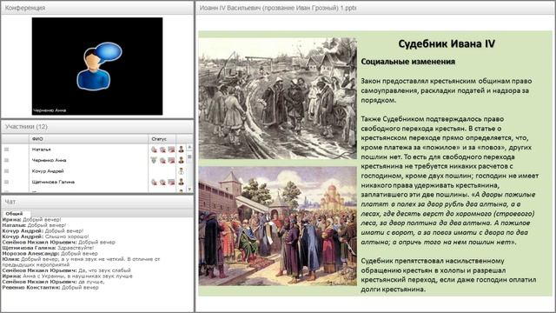Screen dimensions: 556x313
Task: Select participant name Наталья
Action: point(41,150)
